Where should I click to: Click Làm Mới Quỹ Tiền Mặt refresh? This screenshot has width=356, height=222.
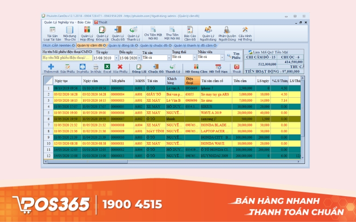(x=268, y=52)
